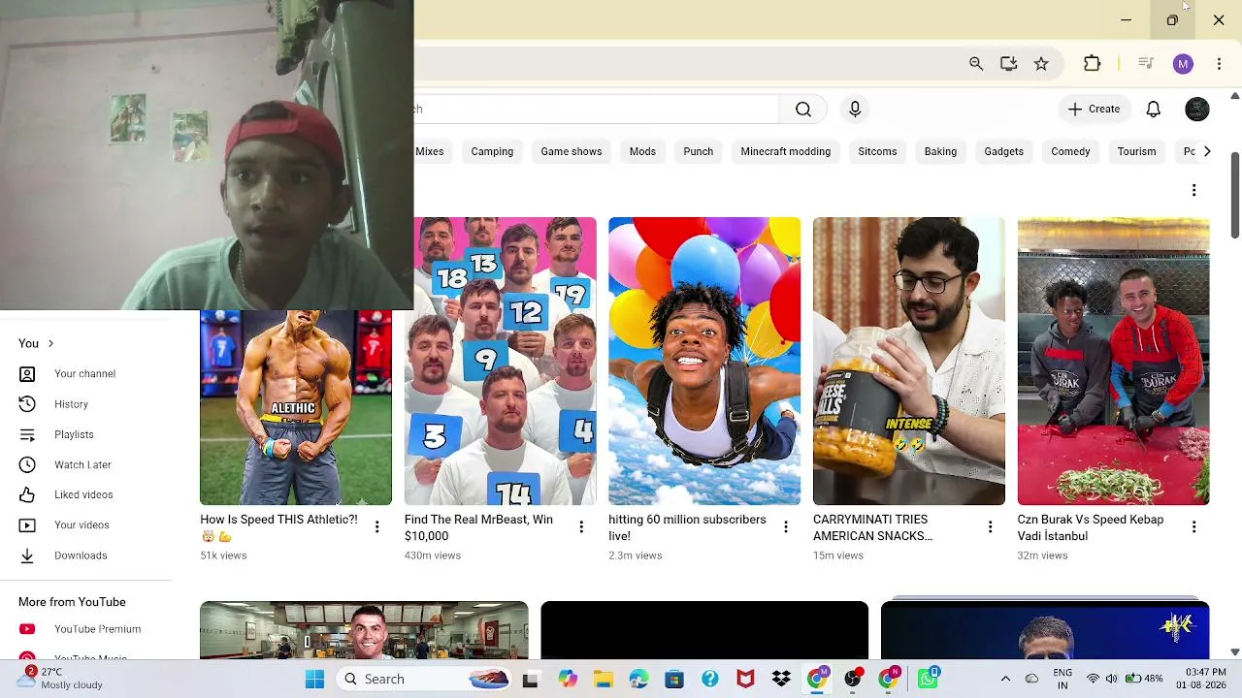Select the Comedy category chip

tap(1071, 151)
